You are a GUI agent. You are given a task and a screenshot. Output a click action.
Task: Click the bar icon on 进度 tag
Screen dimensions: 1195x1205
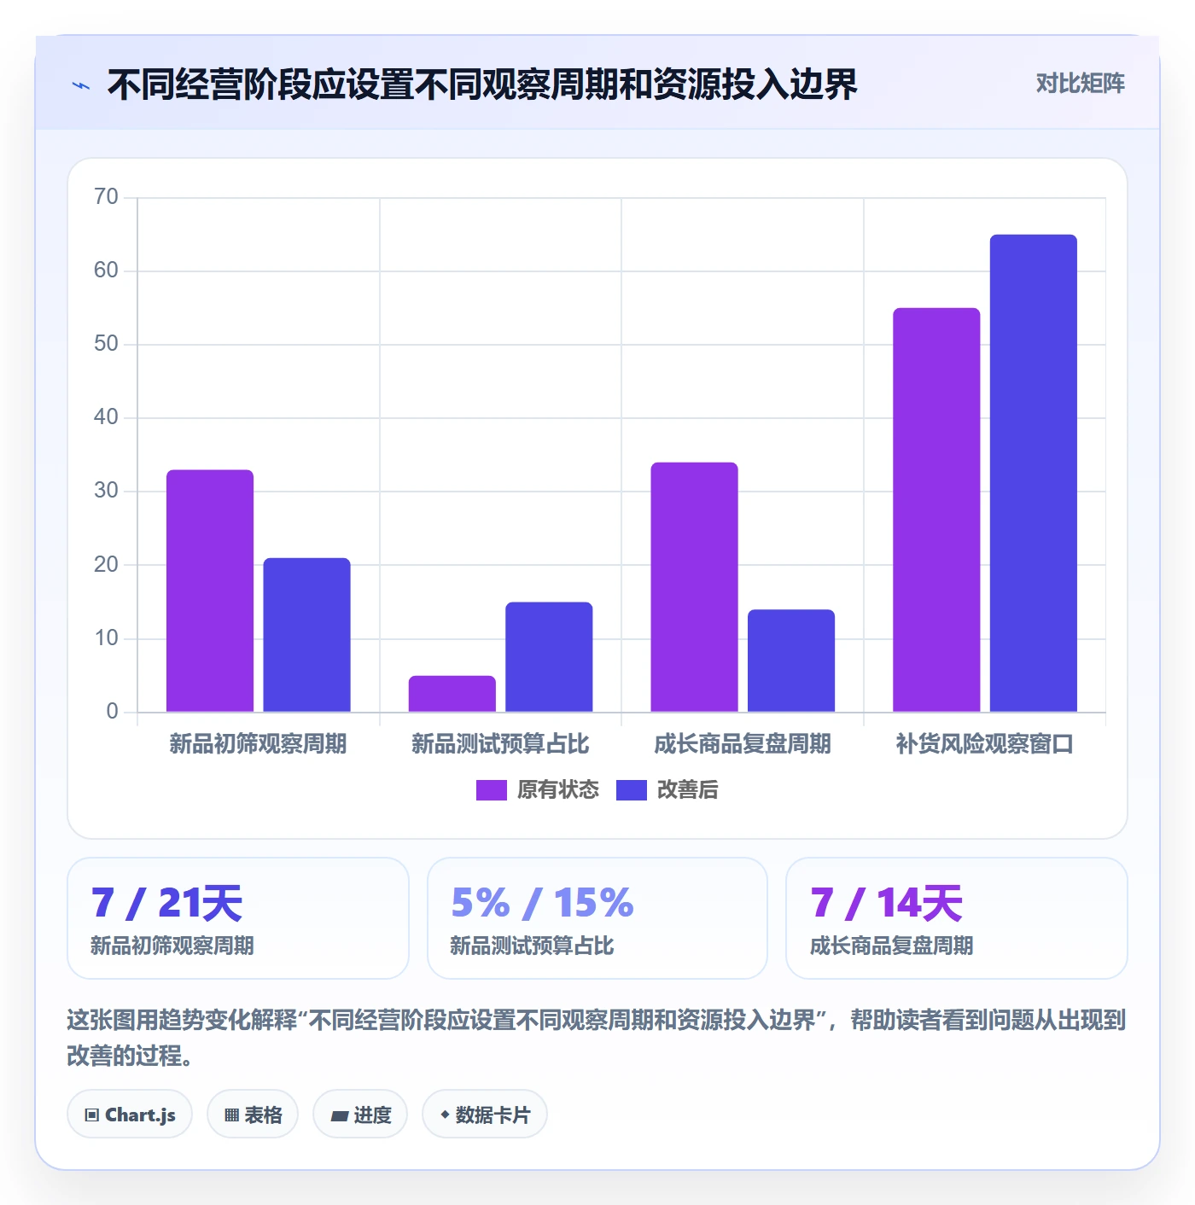point(340,1115)
